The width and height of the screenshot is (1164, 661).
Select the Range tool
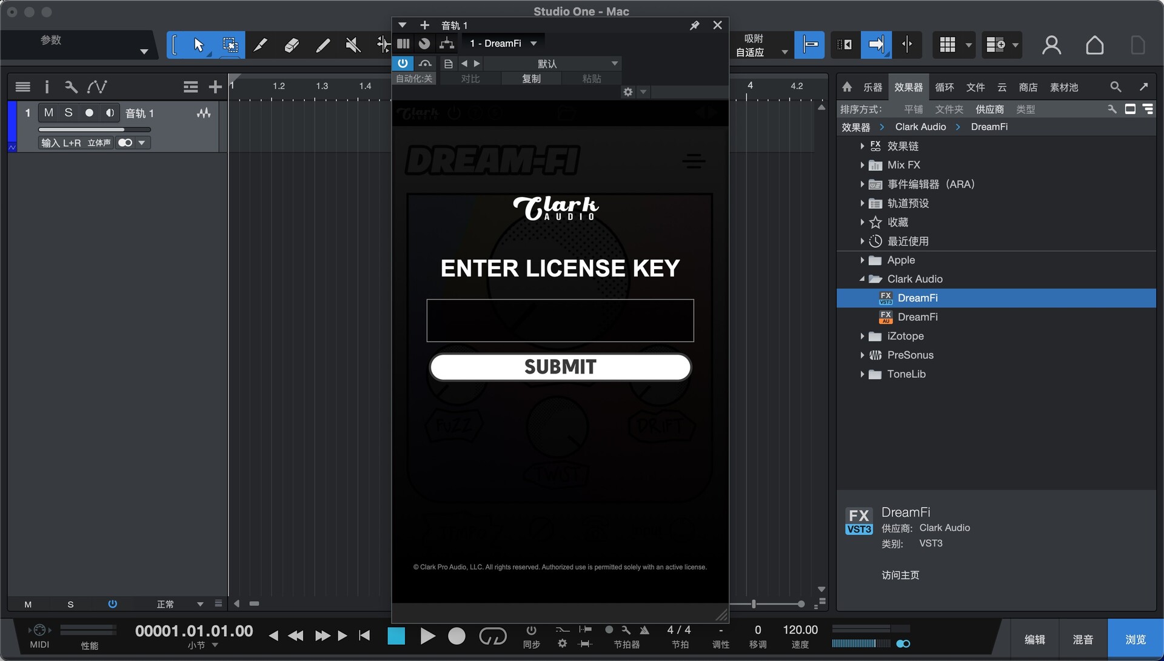click(230, 45)
